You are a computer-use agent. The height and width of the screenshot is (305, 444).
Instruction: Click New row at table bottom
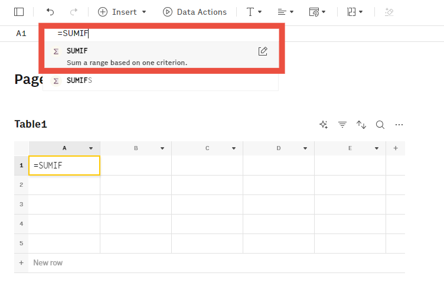pyautogui.click(x=47, y=262)
